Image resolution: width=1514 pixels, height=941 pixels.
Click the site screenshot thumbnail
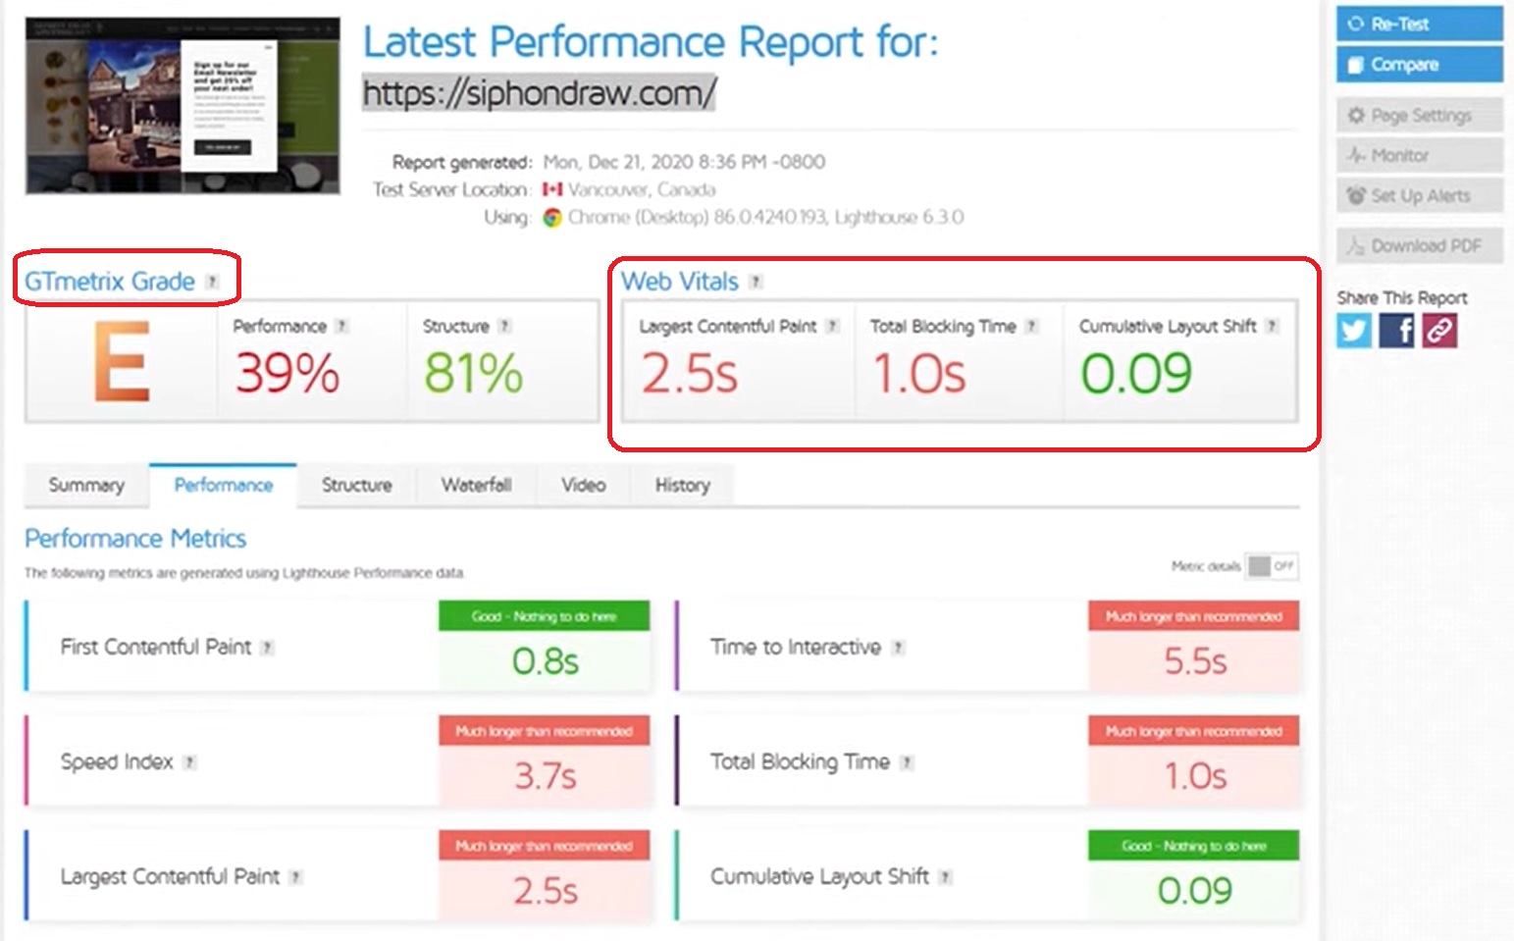(x=183, y=105)
